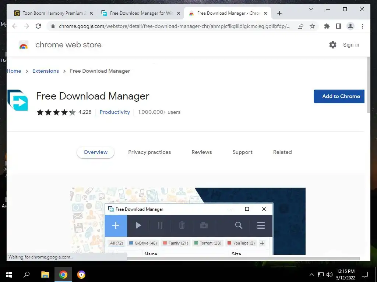Select the Overview tab
Screen dimensions: 377x282
coord(95,152)
